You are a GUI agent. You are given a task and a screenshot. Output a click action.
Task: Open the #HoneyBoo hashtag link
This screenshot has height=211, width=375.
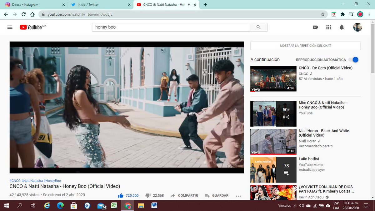52,181
